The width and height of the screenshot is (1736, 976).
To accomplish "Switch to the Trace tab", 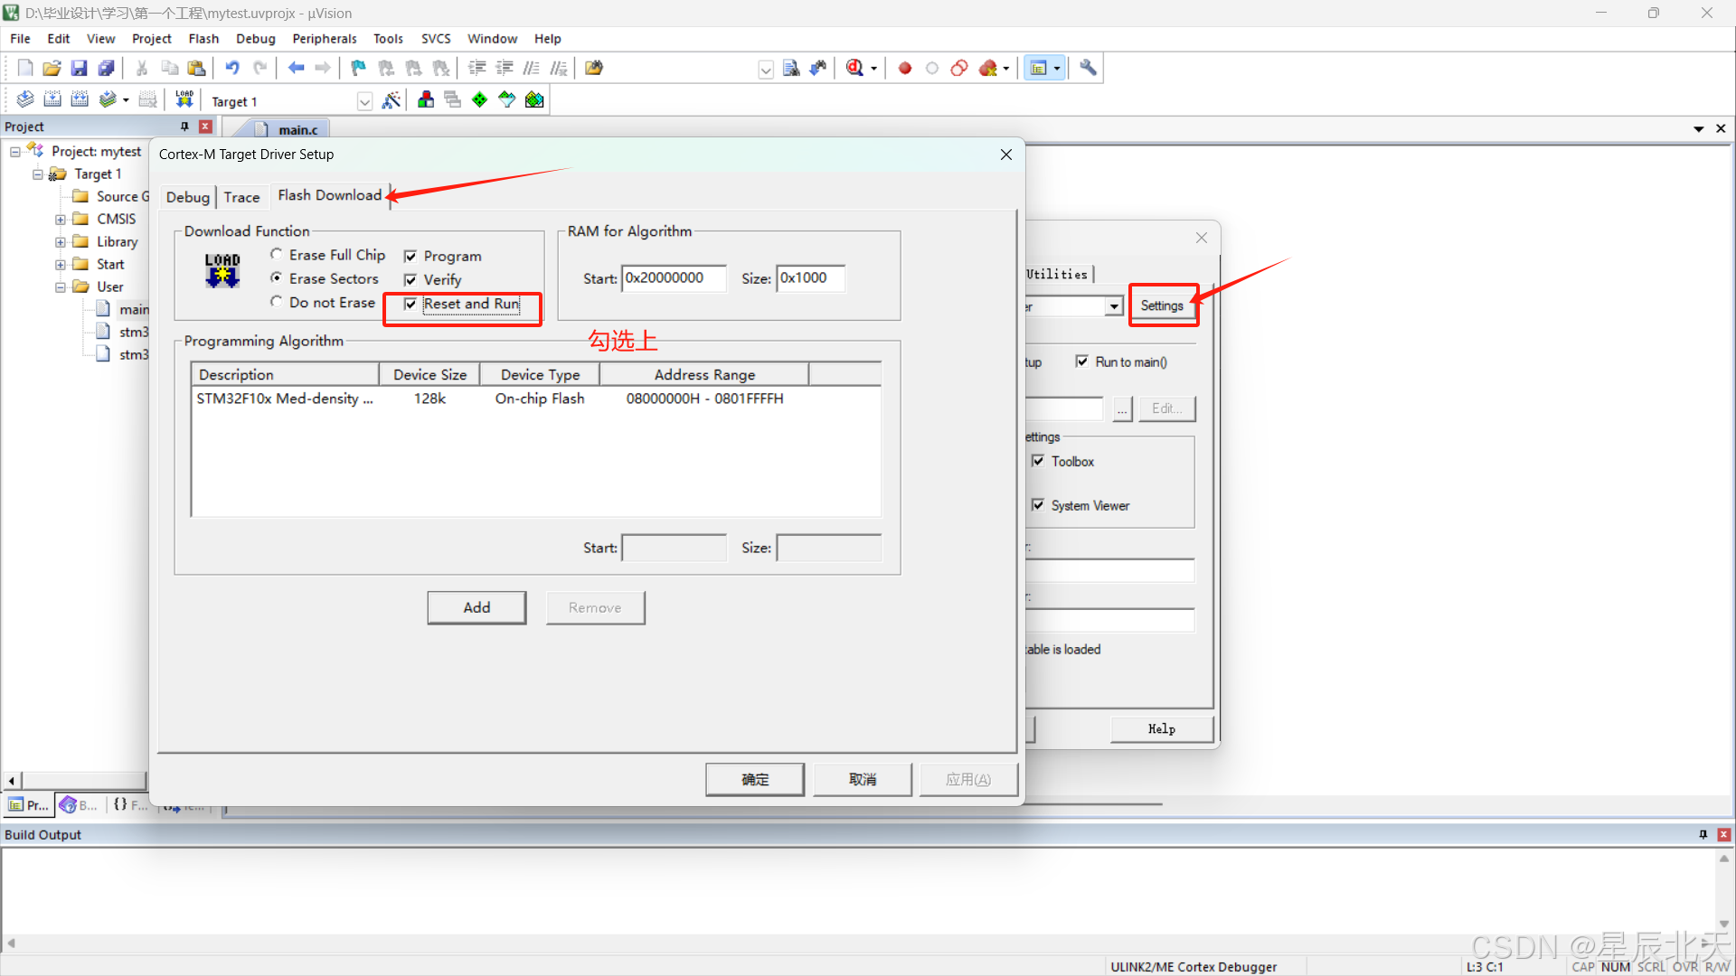I will coord(241,197).
